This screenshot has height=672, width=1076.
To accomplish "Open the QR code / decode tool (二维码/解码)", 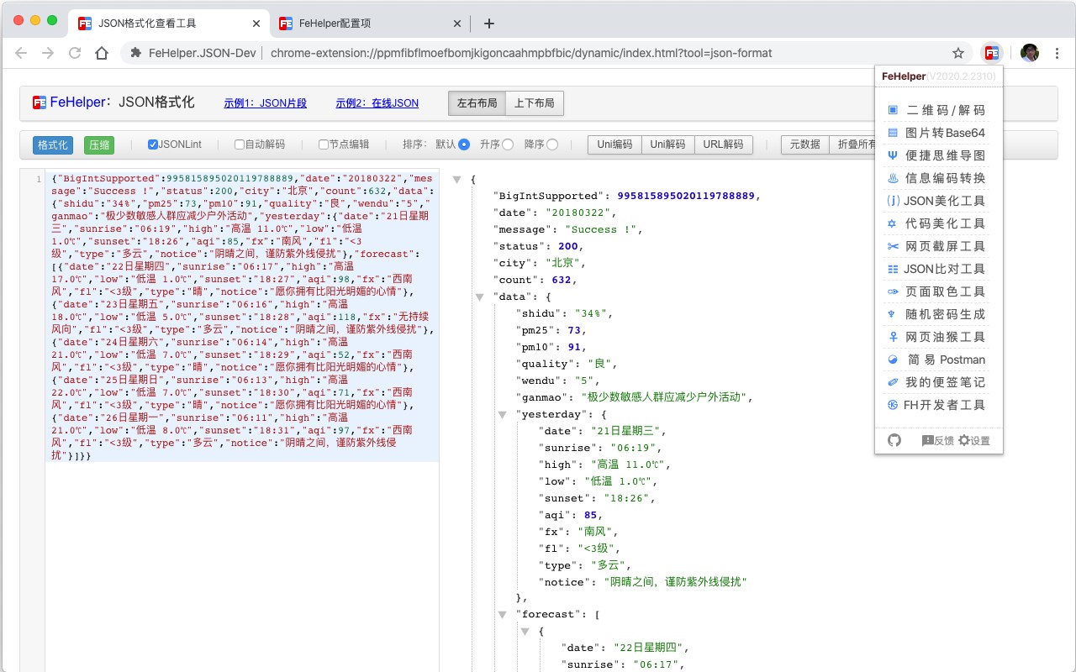I will [x=937, y=110].
